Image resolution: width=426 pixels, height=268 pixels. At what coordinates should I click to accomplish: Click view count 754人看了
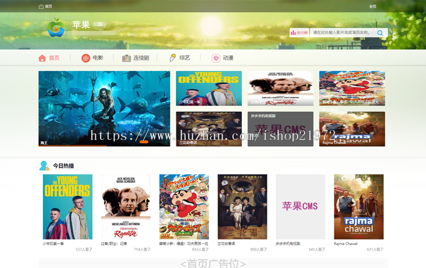[142, 249]
